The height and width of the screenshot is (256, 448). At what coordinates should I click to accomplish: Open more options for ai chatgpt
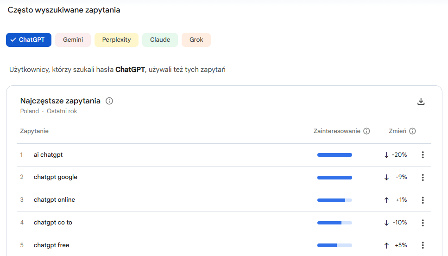click(x=423, y=155)
